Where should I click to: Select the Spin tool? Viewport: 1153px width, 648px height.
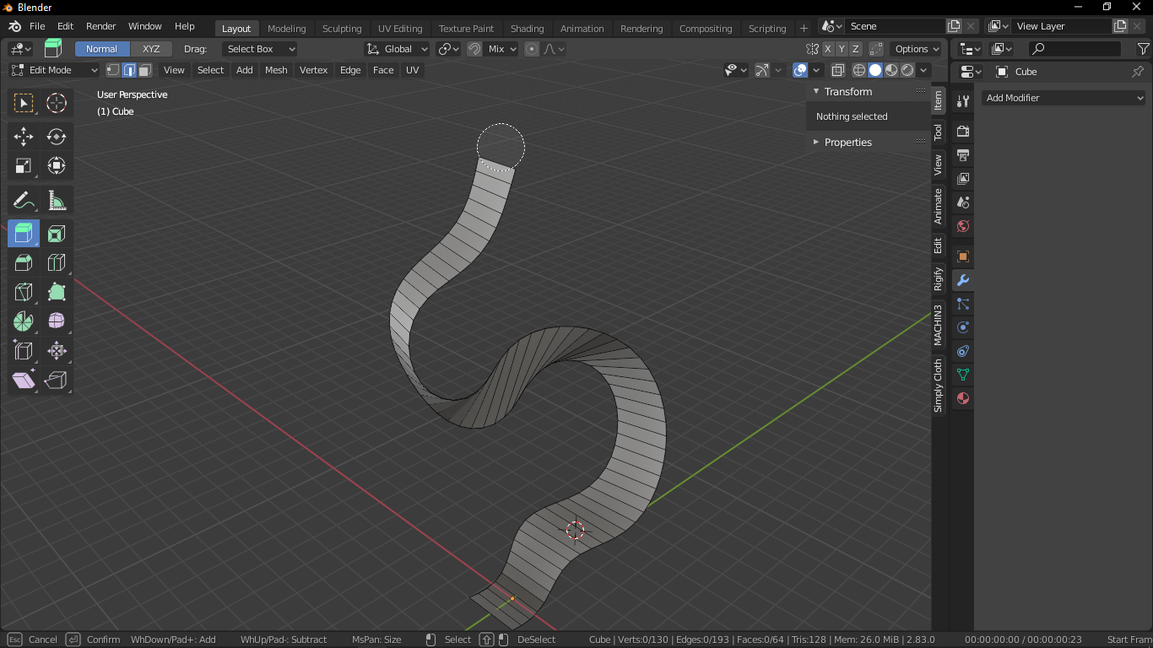point(24,321)
